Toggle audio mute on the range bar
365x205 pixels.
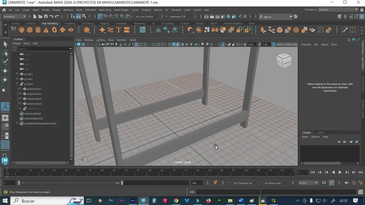coord(346,183)
